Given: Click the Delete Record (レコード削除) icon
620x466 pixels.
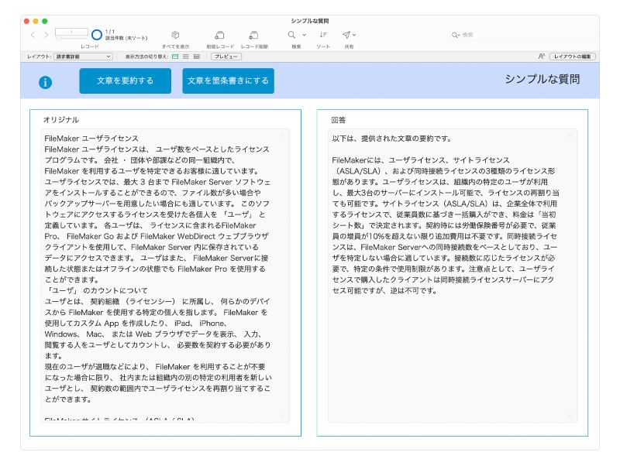Looking at the screenshot, I should (253, 35).
